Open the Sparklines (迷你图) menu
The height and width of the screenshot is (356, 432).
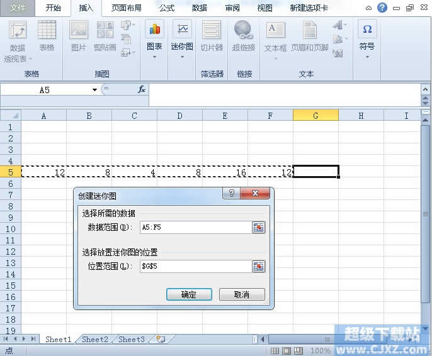pos(182,39)
